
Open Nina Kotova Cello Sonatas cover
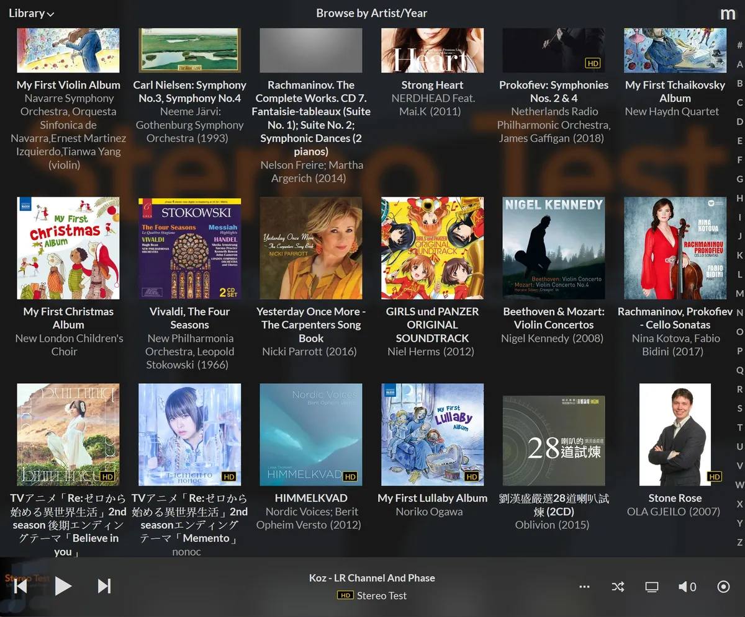(x=675, y=248)
